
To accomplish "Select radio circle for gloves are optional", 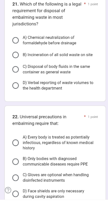I will 16,178.
